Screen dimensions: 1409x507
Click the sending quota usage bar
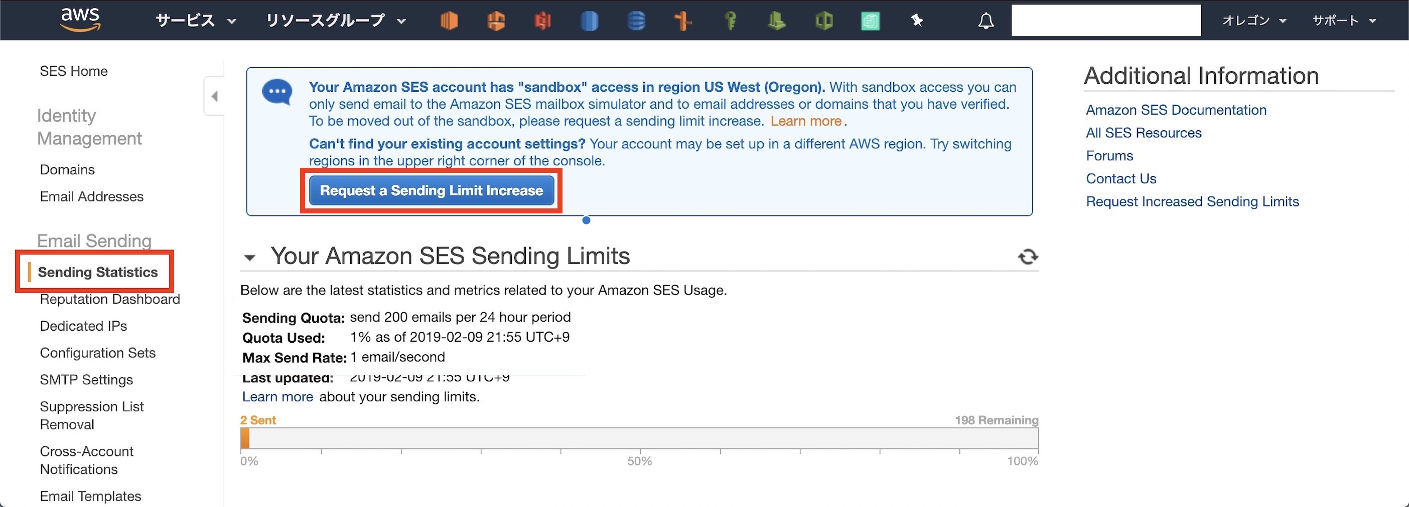(x=639, y=438)
